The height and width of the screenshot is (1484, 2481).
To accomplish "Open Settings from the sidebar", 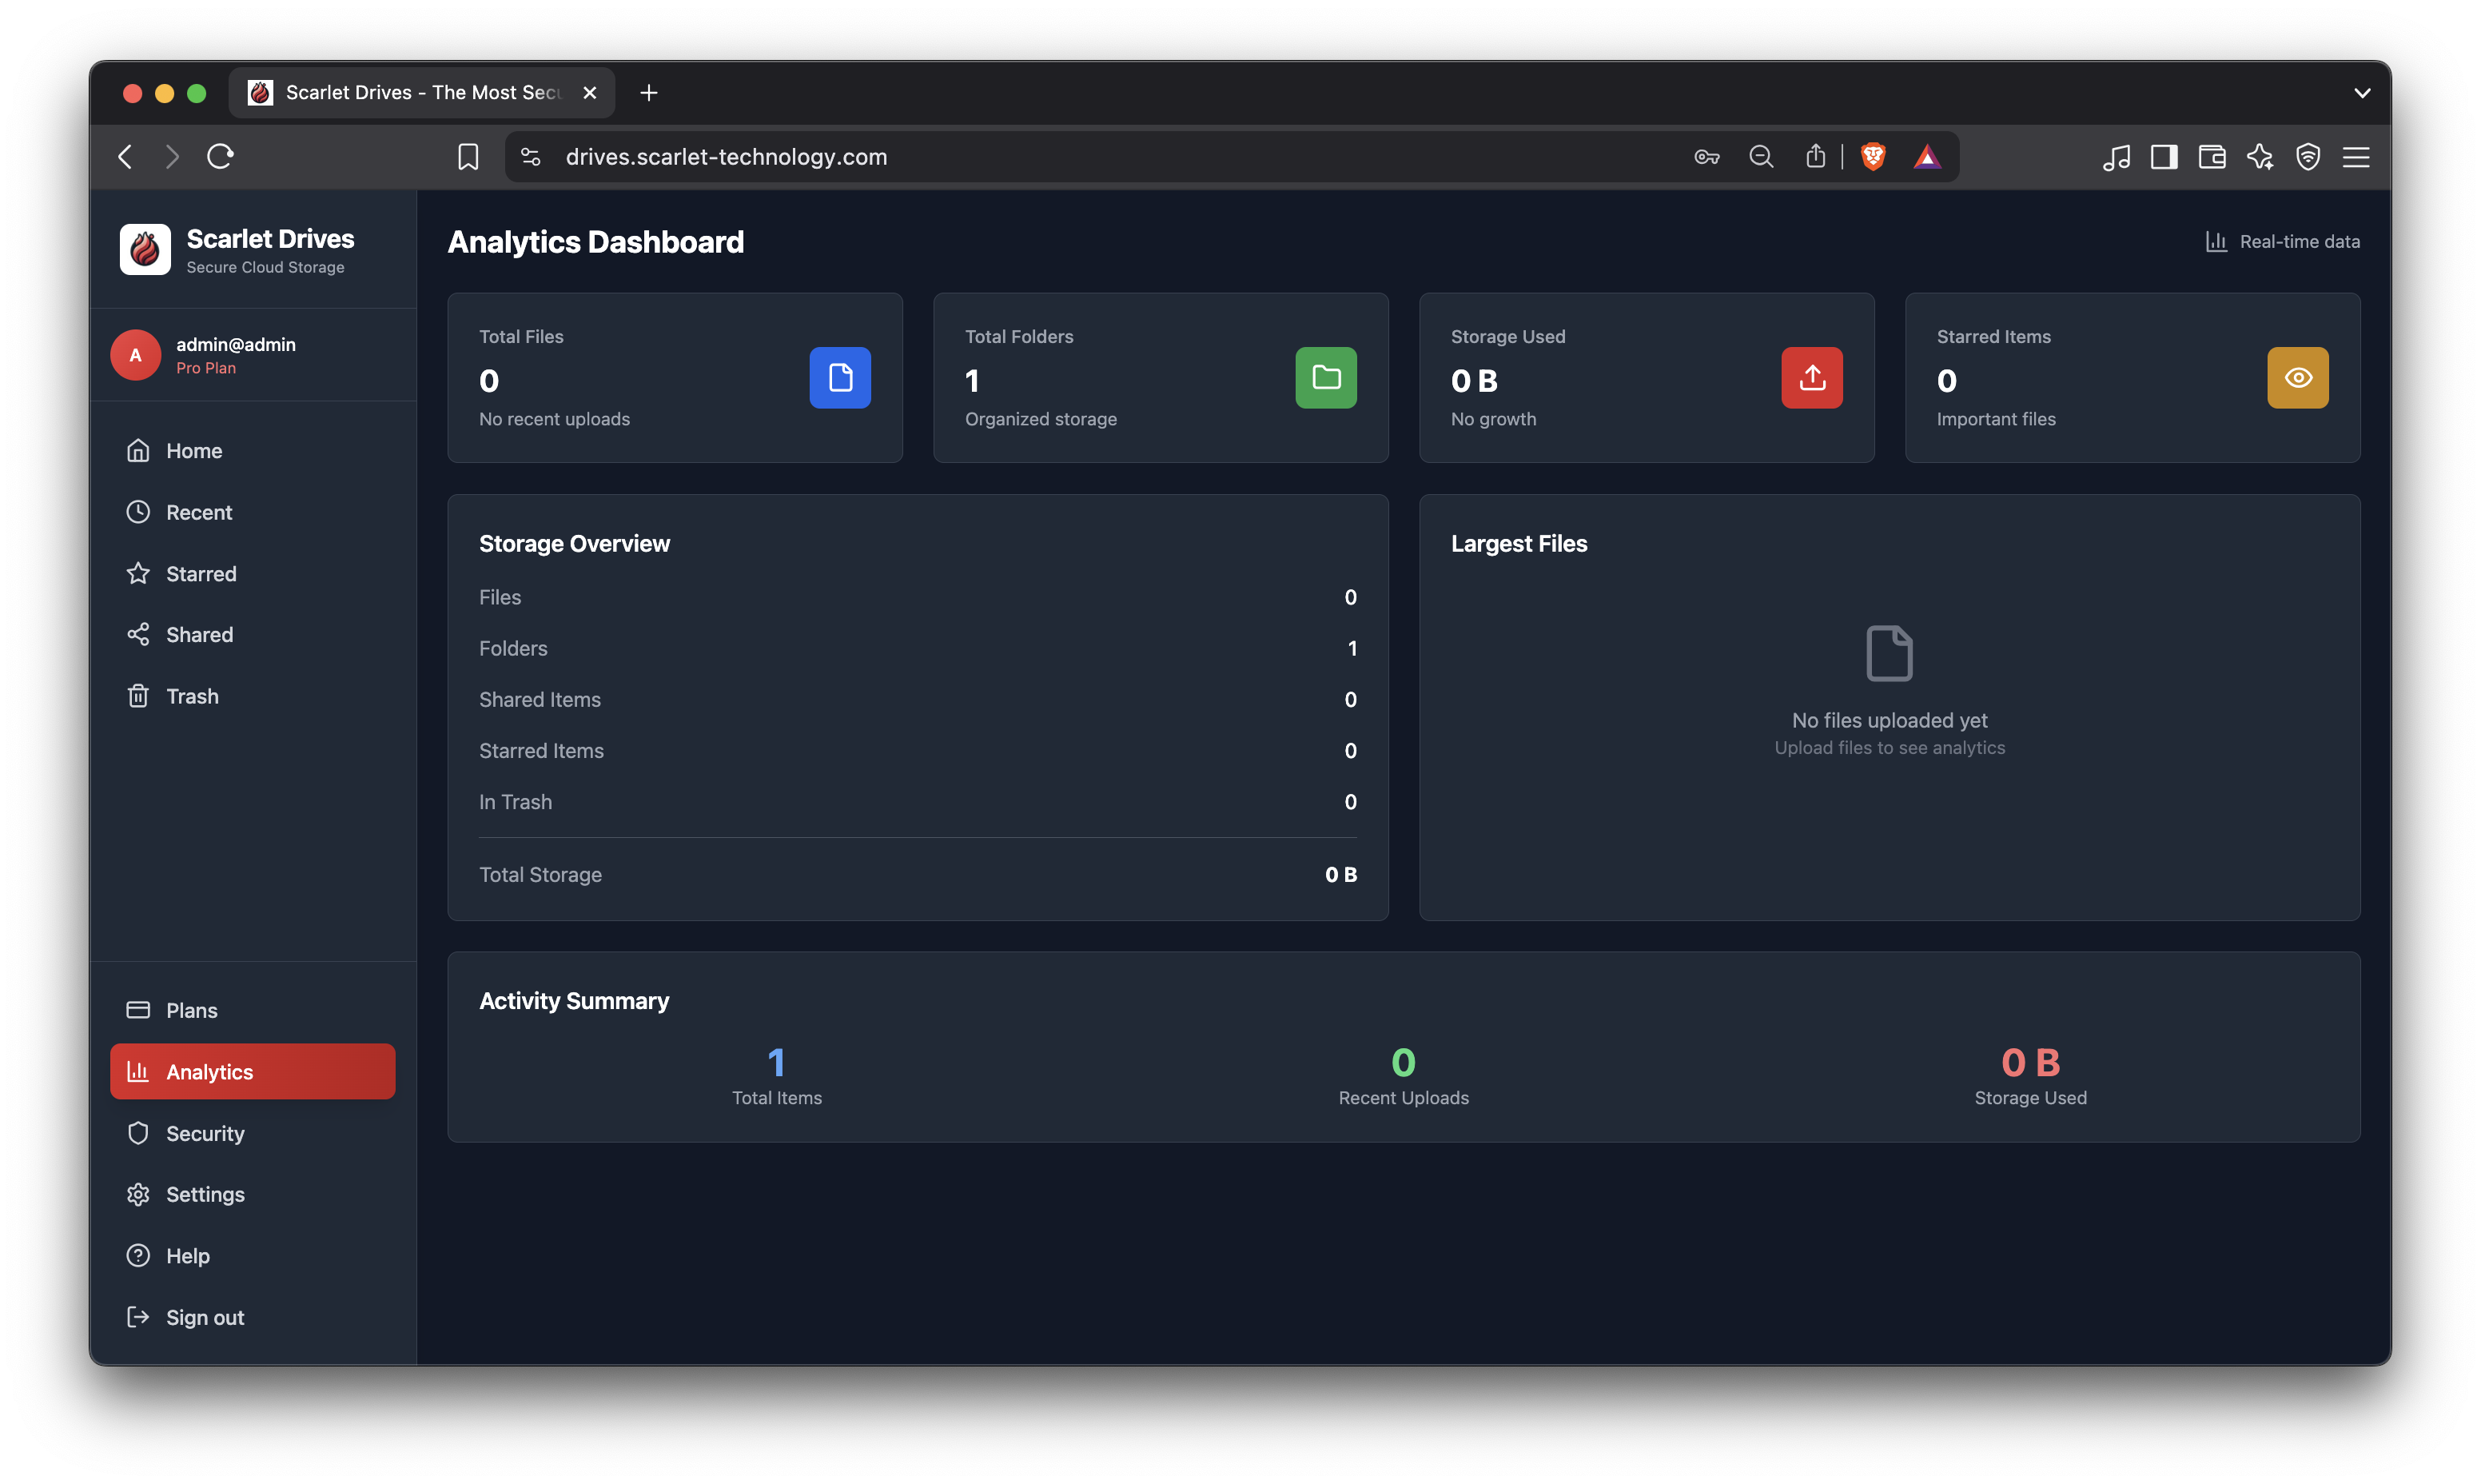I will coord(252,1194).
